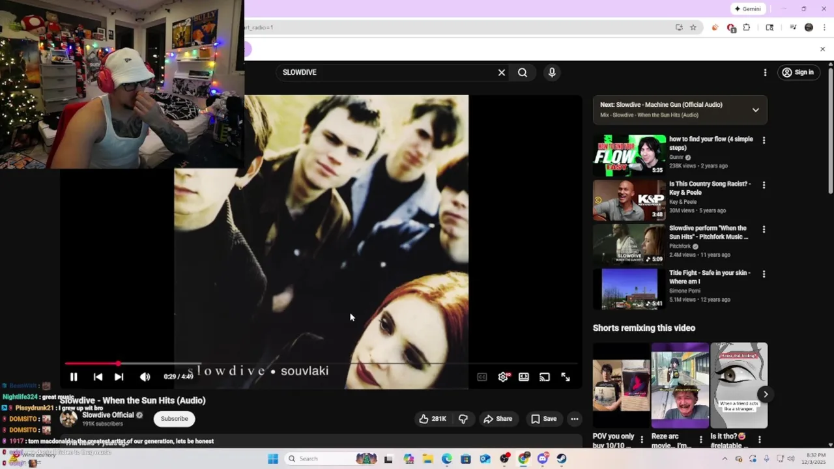The image size is (834, 469).
Task: Dismiss the bar below the address bar
Action: [822, 49]
